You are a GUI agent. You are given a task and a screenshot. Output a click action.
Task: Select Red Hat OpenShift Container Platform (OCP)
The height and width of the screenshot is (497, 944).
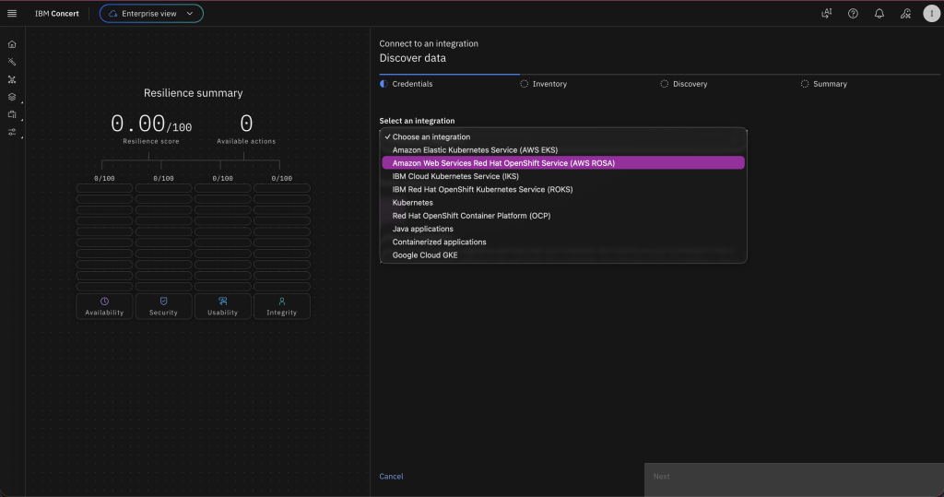click(x=563, y=216)
